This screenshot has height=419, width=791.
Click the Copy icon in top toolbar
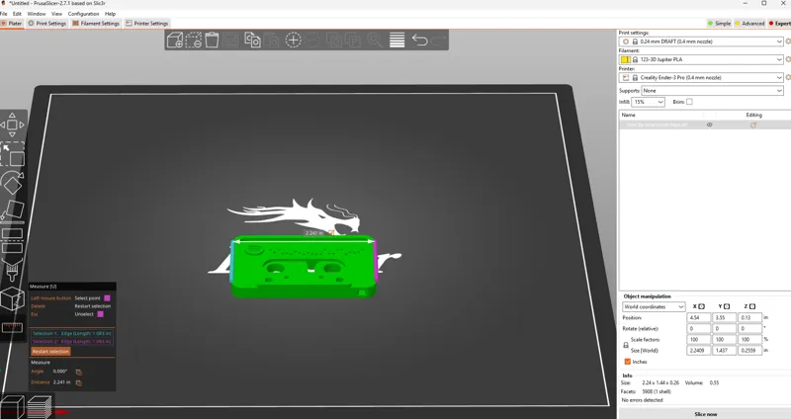252,40
